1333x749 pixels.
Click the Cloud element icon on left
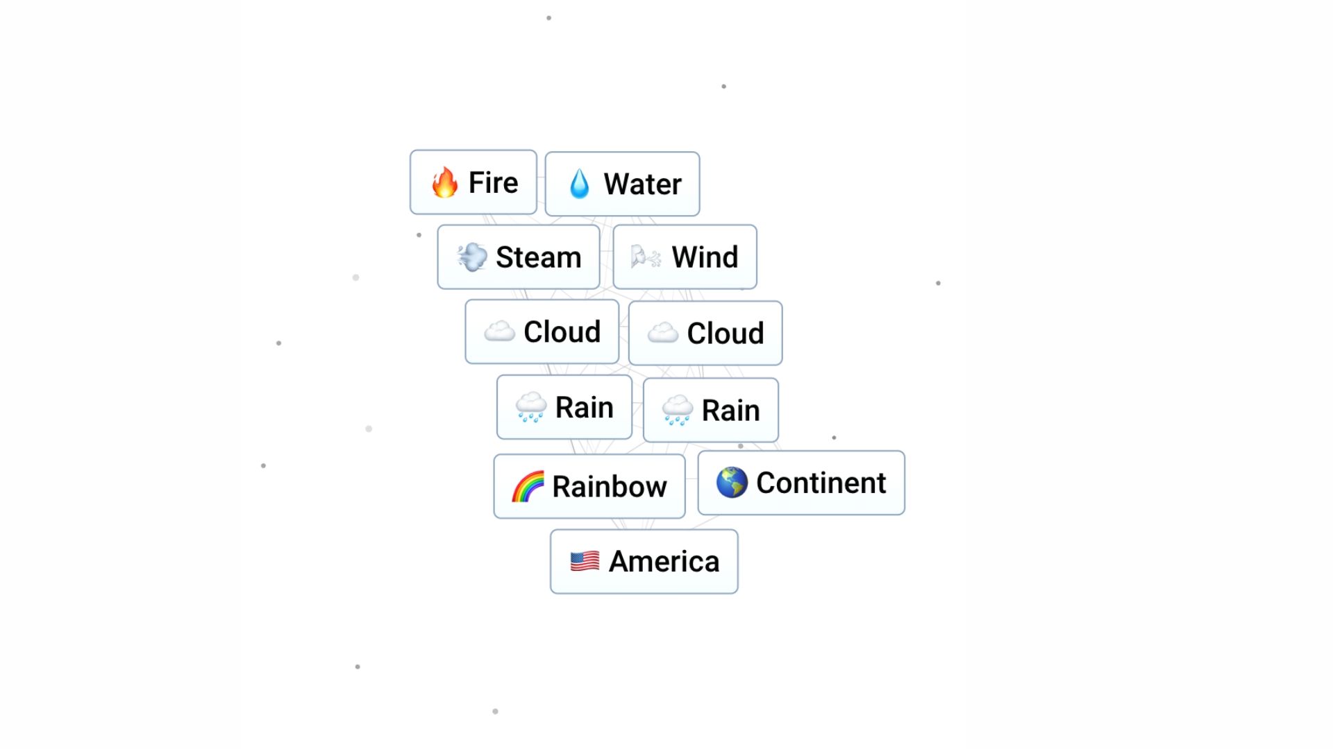pos(499,331)
